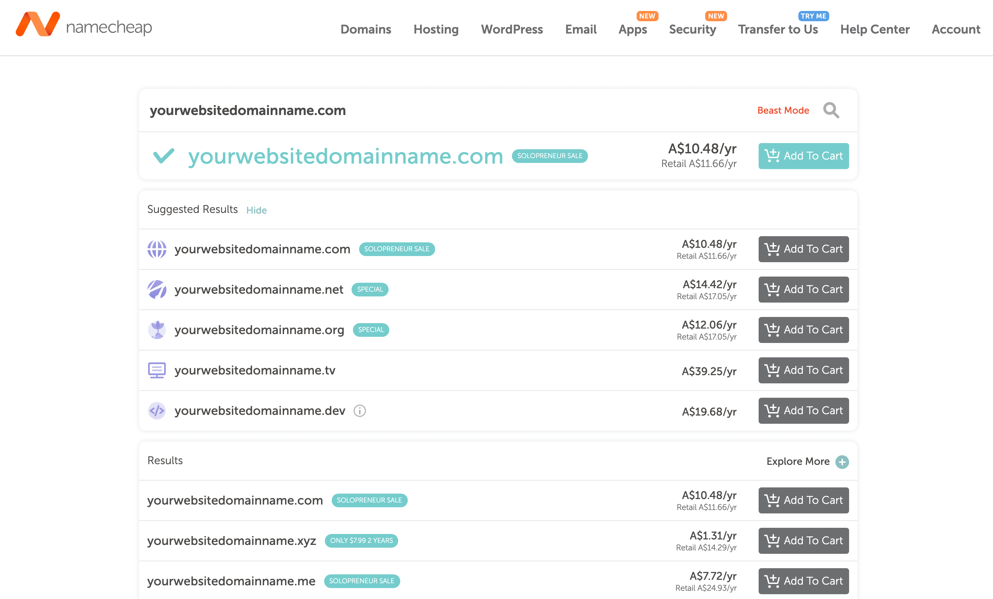Click the A$14.42/yr price

tap(709, 284)
